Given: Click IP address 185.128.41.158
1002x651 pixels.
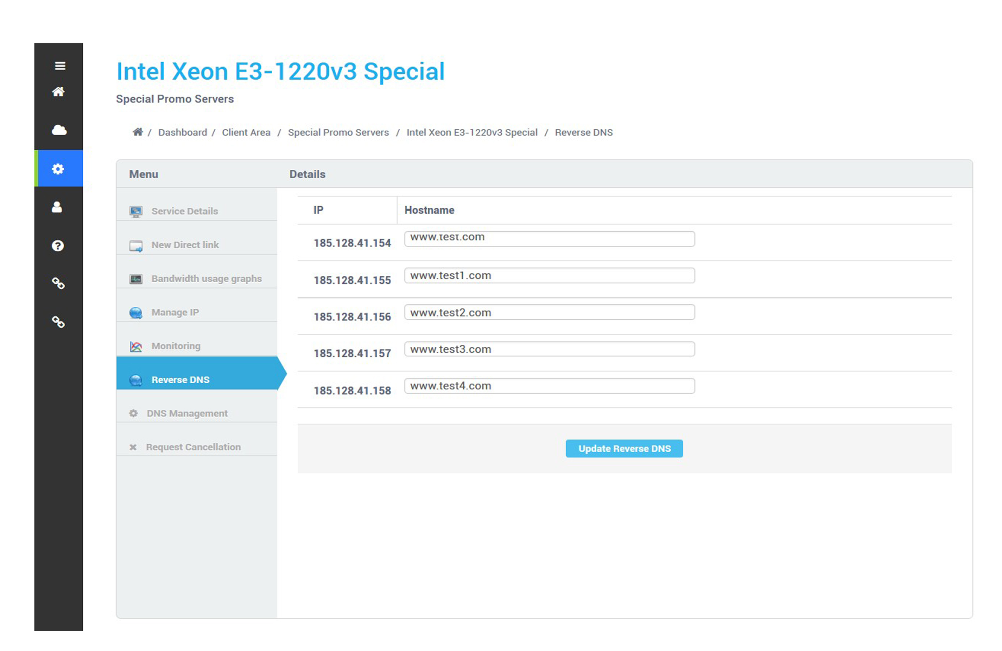Looking at the screenshot, I should 353,391.
